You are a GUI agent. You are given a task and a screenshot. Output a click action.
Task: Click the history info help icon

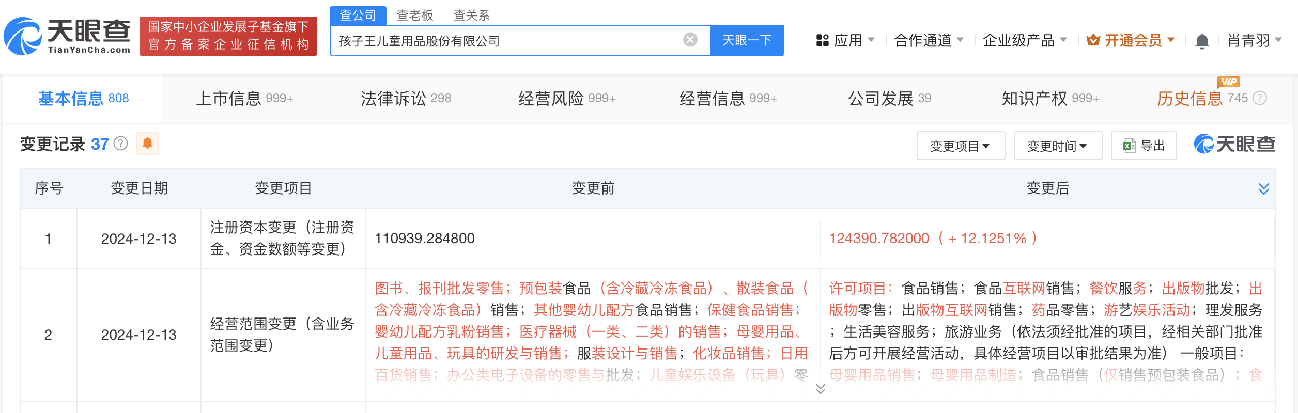click(x=1260, y=98)
